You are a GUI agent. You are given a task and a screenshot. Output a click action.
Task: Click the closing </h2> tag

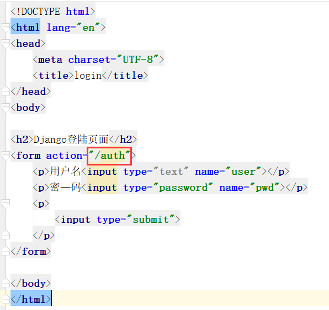tap(123, 140)
